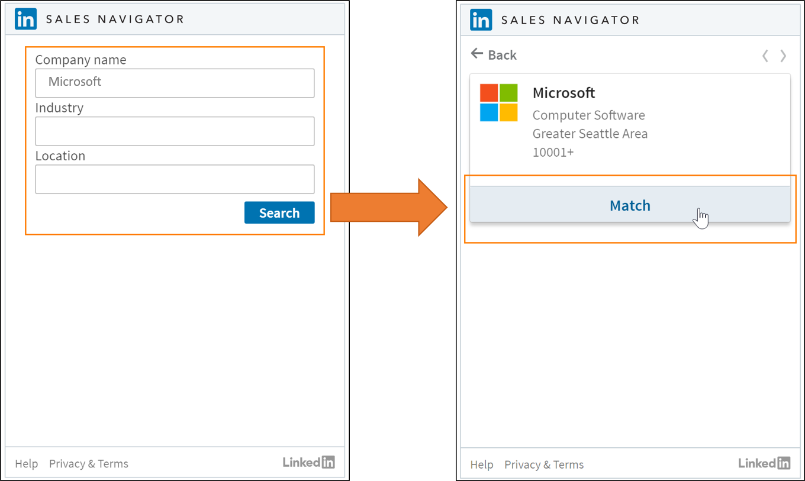Click the LinkedIn logo icon in the right panel header
Screen dimensions: 805x481
pyautogui.click(x=481, y=20)
